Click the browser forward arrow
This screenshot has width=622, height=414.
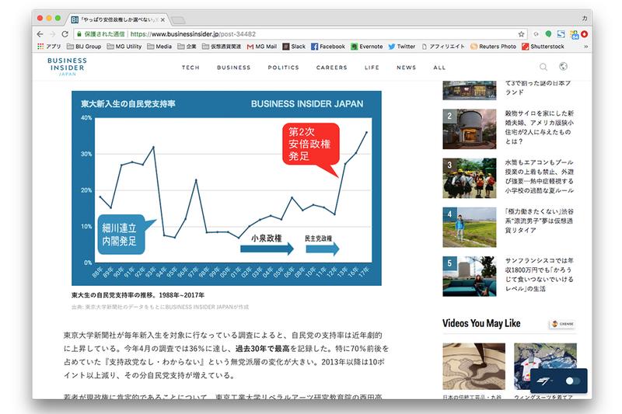[x=52, y=34]
